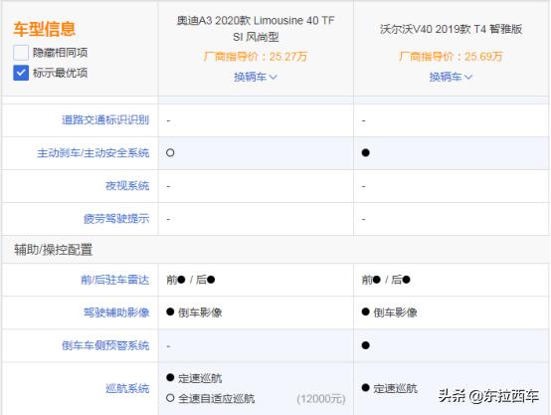Click Volvo's 倒车车侧预警系统 solid dot
The width and height of the screenshot is (551, 415).
click(x=365, y=345)
